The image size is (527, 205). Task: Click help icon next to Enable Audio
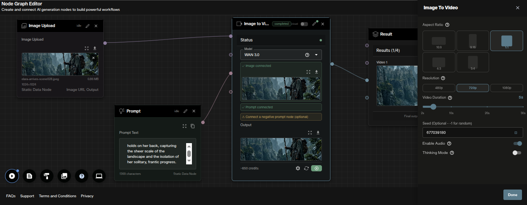coord(449,143)
